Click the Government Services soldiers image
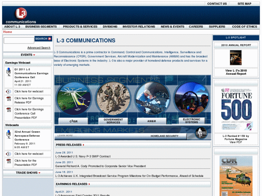The width and height of the screenshot is (262, 196). click(113, 98)
